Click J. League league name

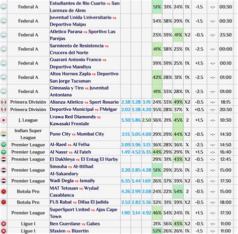(x=28, y=120)
